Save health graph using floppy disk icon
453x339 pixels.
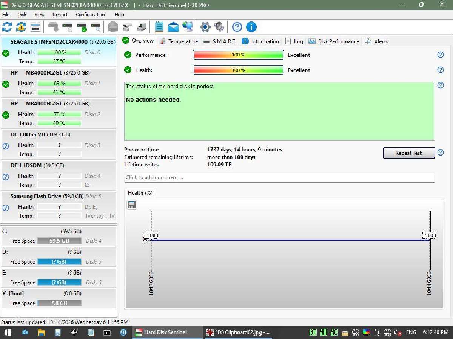(x=132, y=205)
